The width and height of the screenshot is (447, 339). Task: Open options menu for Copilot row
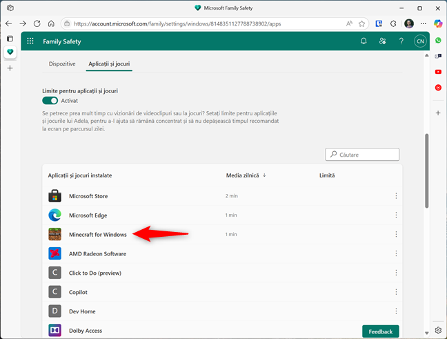point(396,292)
